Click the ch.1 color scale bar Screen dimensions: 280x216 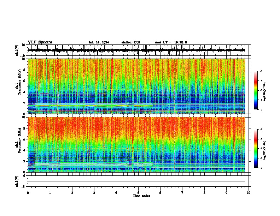tap(256, 90)
